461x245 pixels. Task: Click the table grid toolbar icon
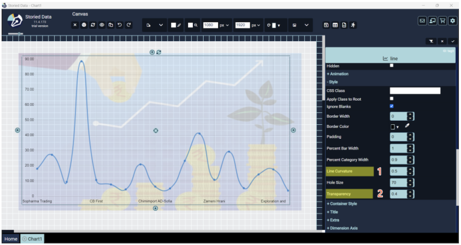(x=335, y=25)
